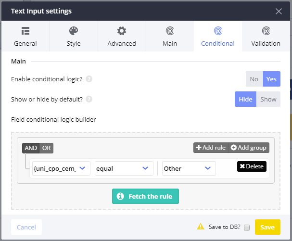This screenshot has width=292, height=241.
Task: Click the Validation tab spiral icon
Action: (x=266, y=31)
